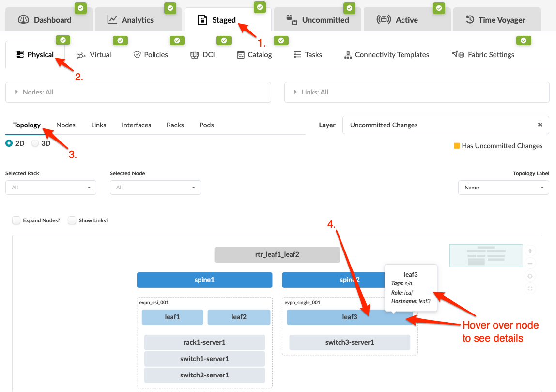Switch to the Links view tab
The height and width of the screenshot is (392, 556).
(98, 125)
